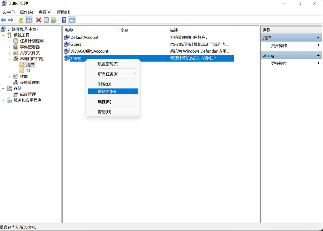Screen dimensions: 323x231
Task: Toggle the show/hide action pane button
Action: [x=72, y=20]
